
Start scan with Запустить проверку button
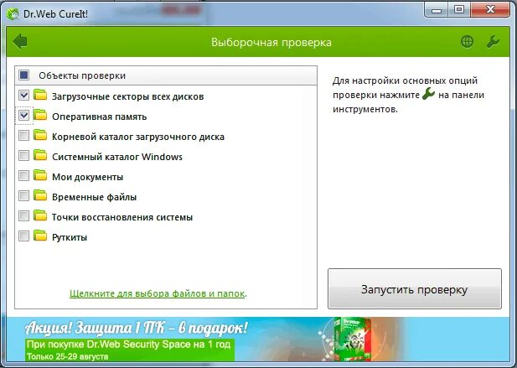pos(415,289)
